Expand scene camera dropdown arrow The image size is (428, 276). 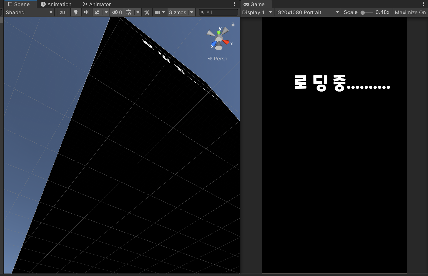point(164,12)
